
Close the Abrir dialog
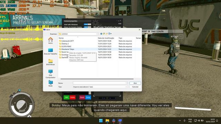click(x=140, y=30)
